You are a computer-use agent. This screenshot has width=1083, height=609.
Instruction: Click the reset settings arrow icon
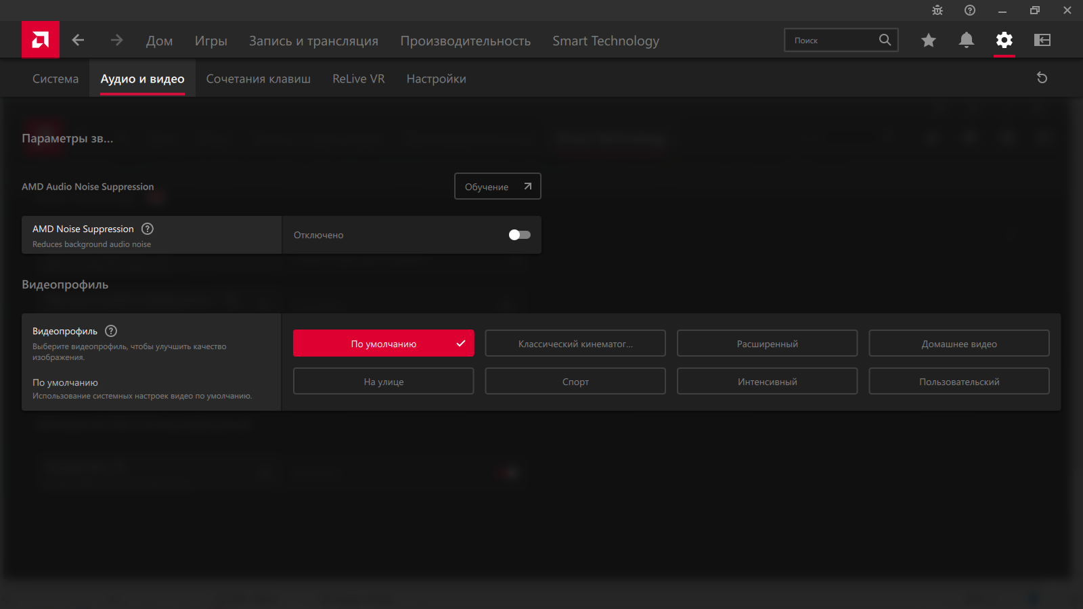1042,78
